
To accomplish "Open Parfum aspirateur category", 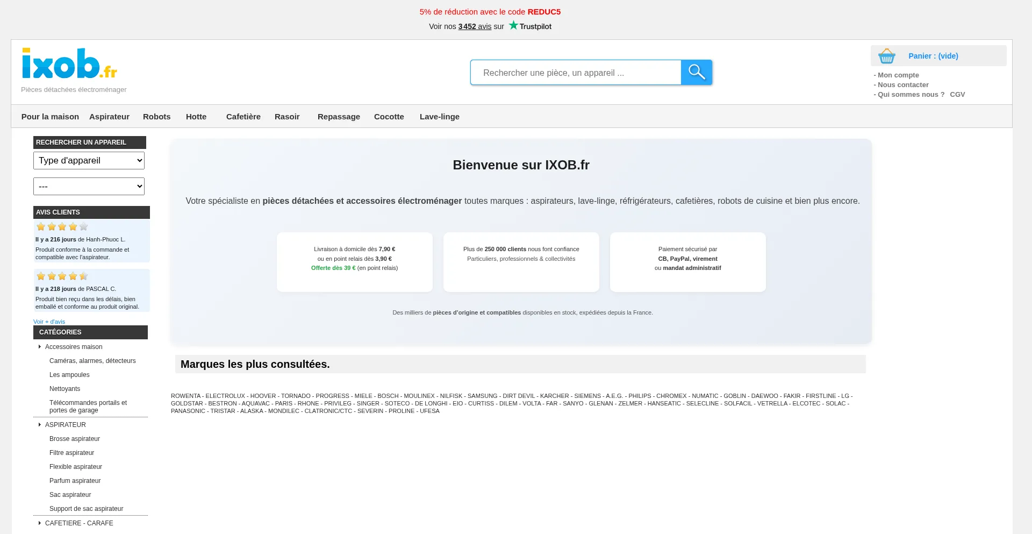I will click(75, 481).
